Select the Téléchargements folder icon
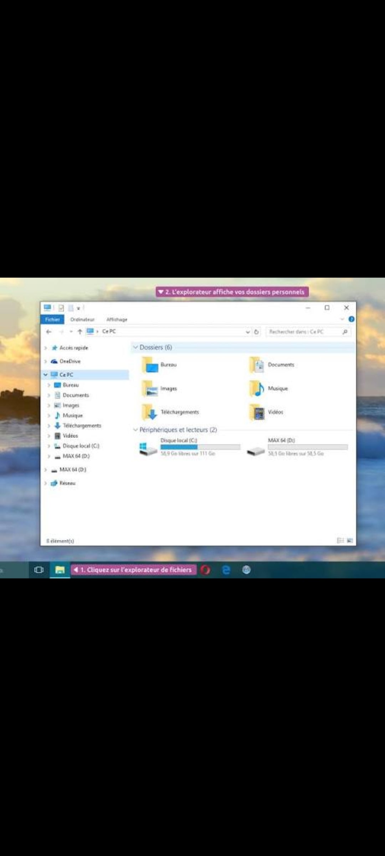Viewport: 385px width, 856px height. coord(150,412)
